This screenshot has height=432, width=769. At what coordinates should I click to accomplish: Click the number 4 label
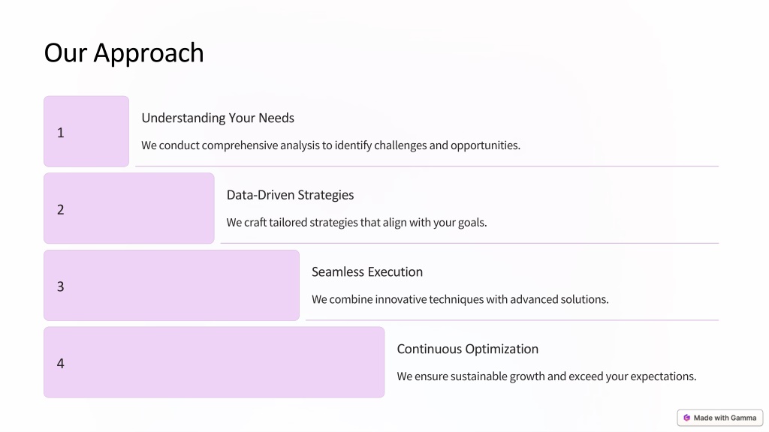(60, 364)
